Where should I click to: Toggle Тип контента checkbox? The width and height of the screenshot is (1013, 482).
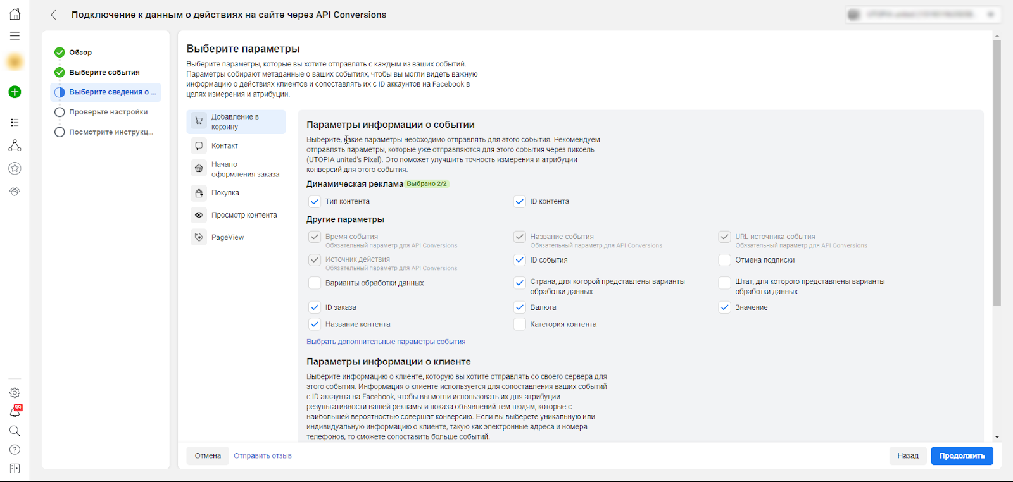[315, 202]
